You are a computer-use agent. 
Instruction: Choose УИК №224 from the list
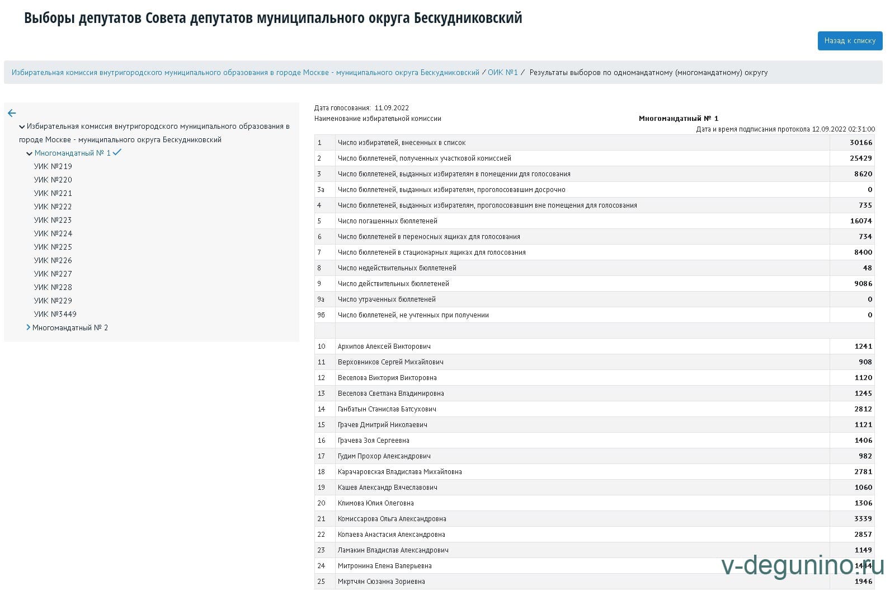pos(53,233)
